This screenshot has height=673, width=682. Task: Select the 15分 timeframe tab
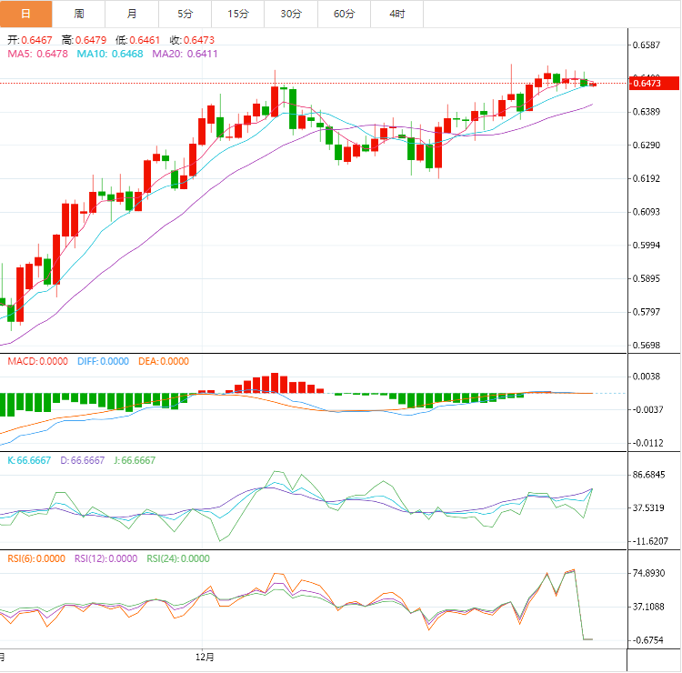tap(238, 14)
